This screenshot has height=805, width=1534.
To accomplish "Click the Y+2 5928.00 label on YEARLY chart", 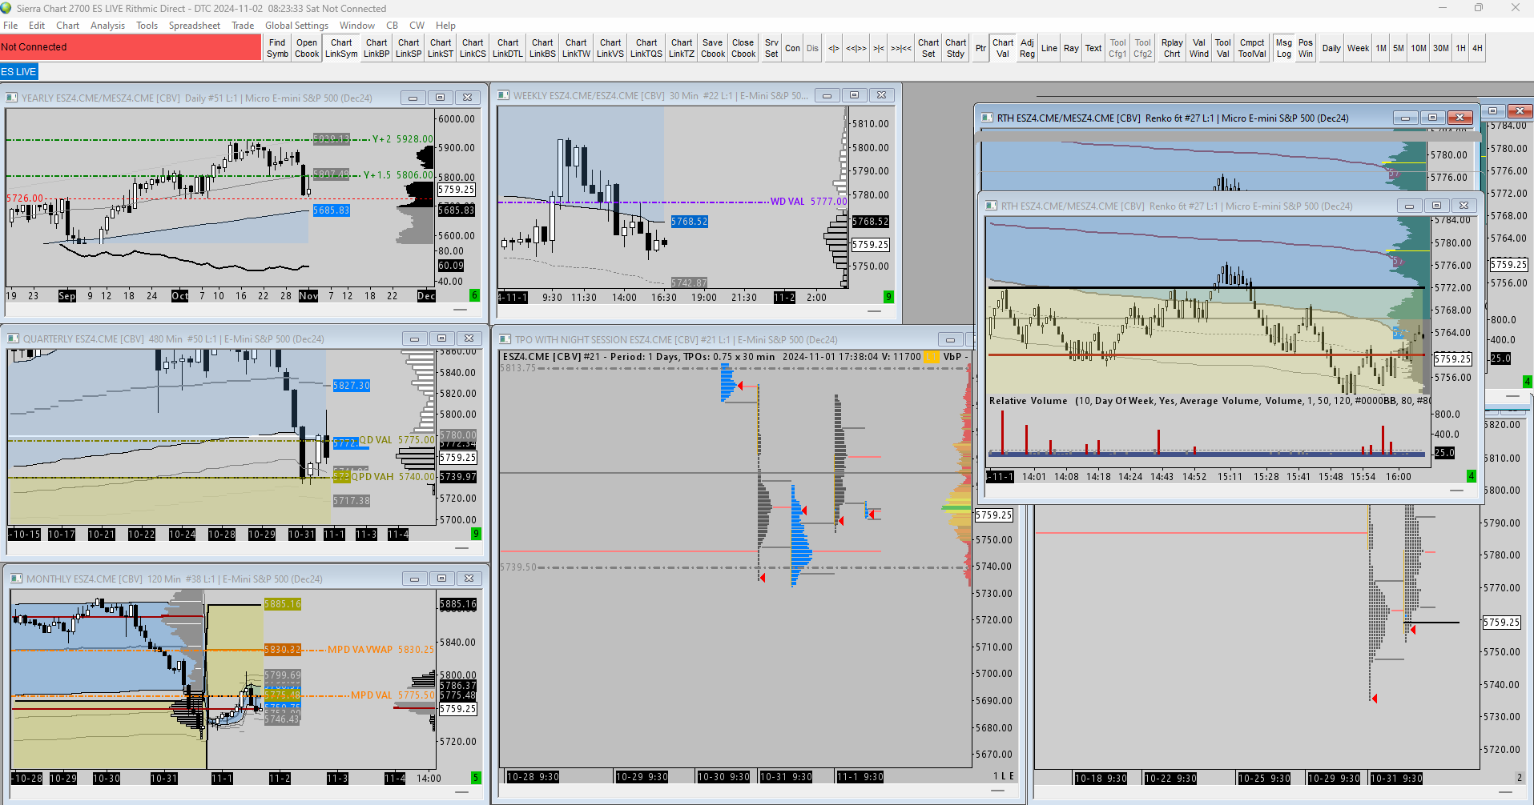I will coord(403,139).
